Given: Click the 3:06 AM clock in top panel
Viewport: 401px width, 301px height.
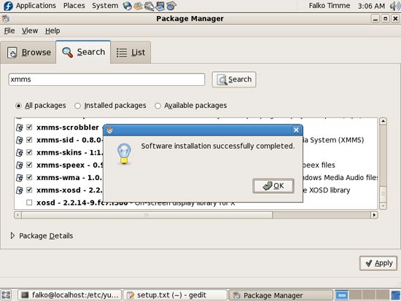Looking at the screenshot, I should (x=371, y=6).
